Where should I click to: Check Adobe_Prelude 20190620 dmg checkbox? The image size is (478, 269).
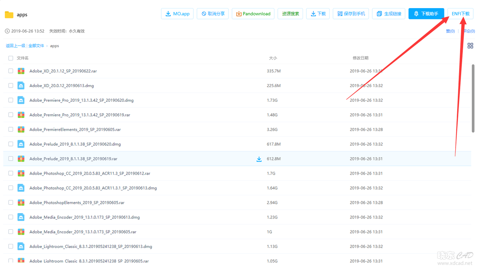click(11, 144)
